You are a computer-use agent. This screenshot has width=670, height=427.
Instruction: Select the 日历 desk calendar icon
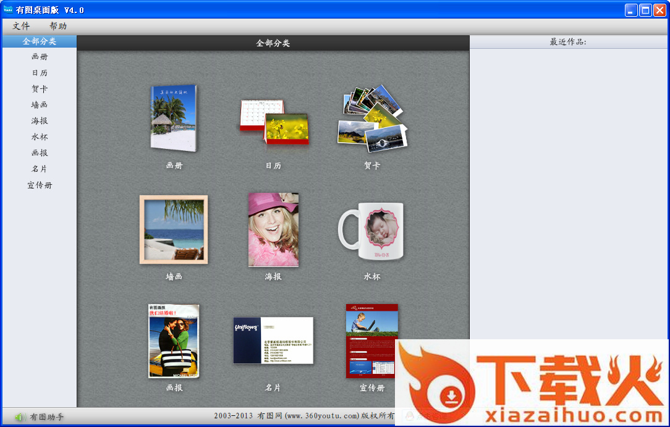(273, 122)
